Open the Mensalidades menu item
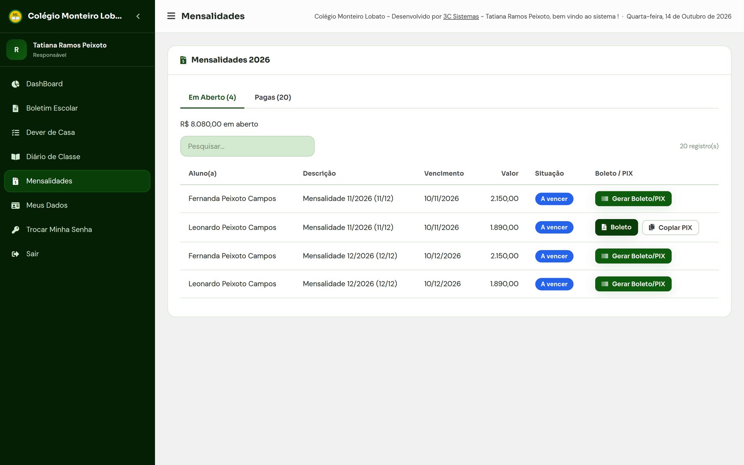The height and width of the screenshot is (465, 744). [x=77, y=181]
